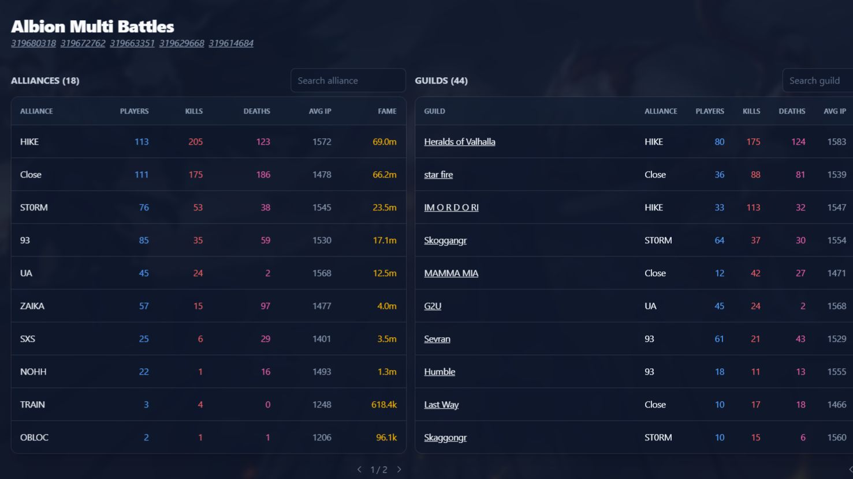Sort guilds table by PLAYERS header
This screenshot has height=479, width=853.
tap(710, 111)
